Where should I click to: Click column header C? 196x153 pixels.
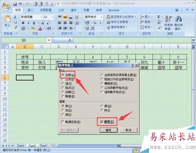(42, 47)
